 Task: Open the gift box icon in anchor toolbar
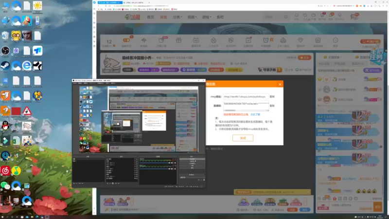178,40
